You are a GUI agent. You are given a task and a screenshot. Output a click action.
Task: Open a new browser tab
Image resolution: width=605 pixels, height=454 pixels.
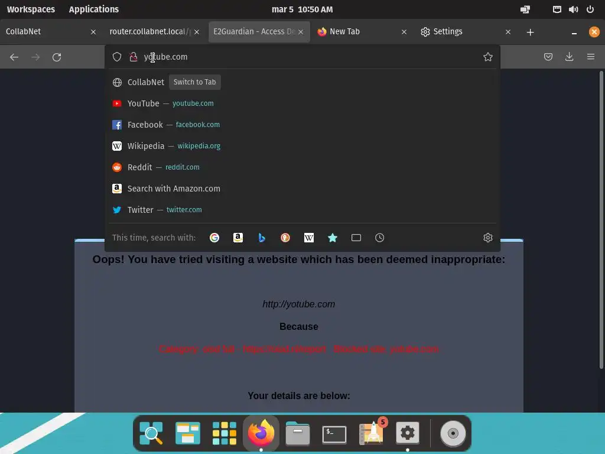pyautogui.click(x=530, y=32)
